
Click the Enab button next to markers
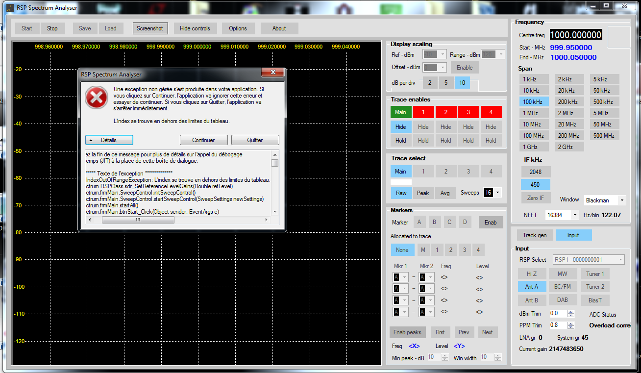click(491, 223)
